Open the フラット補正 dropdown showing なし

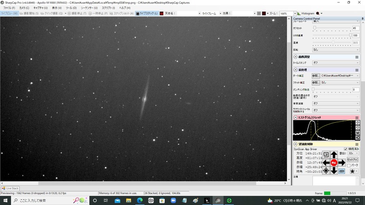pyautogui.click(x=340, y=83)
